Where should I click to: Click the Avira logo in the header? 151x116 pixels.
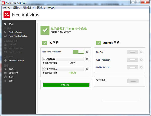tap(7, 14)
